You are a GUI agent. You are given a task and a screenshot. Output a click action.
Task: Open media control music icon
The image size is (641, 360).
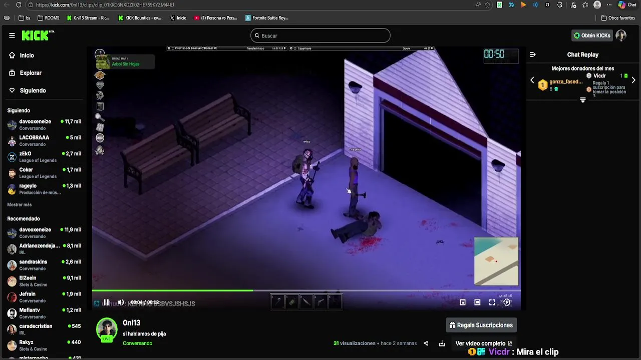click(x=573, y=5)
